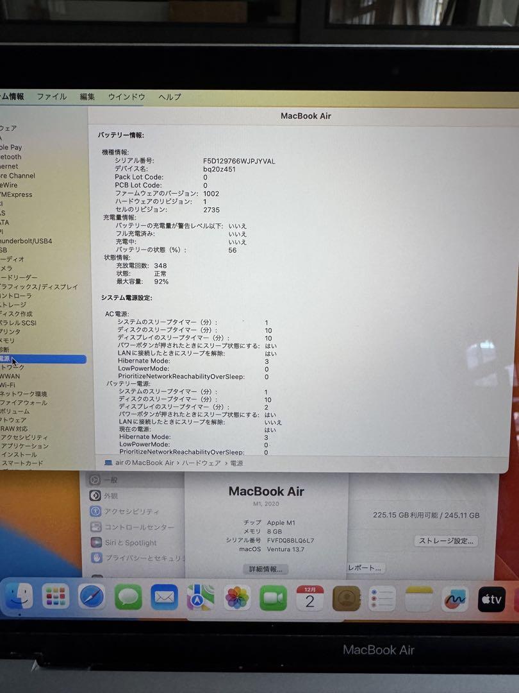Select グラフィックス/ディスプレイ in the sidebar
The image size is (519, 693).
pyautogui.click(x=39, y=286)
